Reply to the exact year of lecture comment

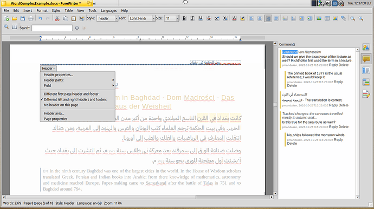[x=333, y=65]
